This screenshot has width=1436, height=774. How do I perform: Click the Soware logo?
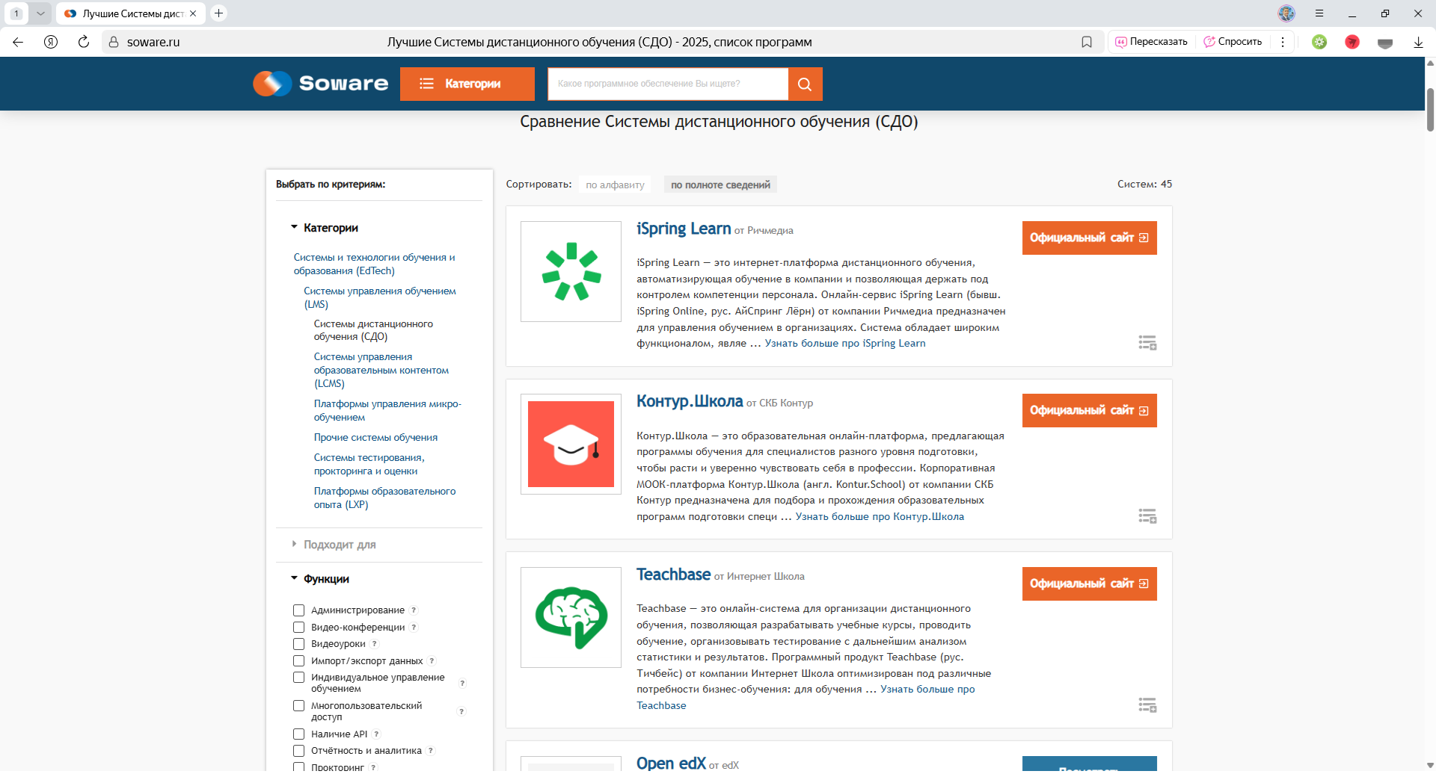[x=320, y=84]
